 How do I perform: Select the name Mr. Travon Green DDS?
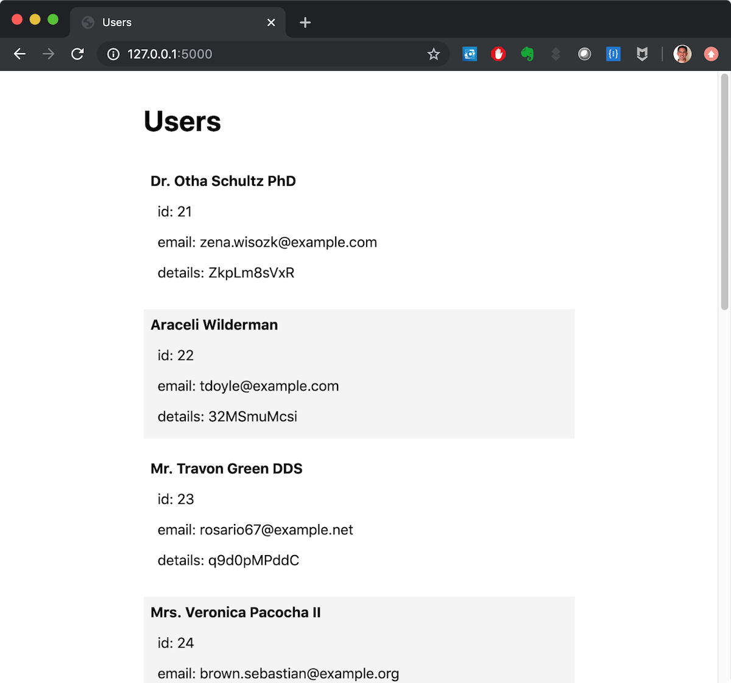pyautogui.click(x=227, y=469)
